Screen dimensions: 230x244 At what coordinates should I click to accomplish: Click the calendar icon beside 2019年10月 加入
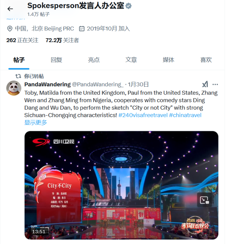click(82, 29)
